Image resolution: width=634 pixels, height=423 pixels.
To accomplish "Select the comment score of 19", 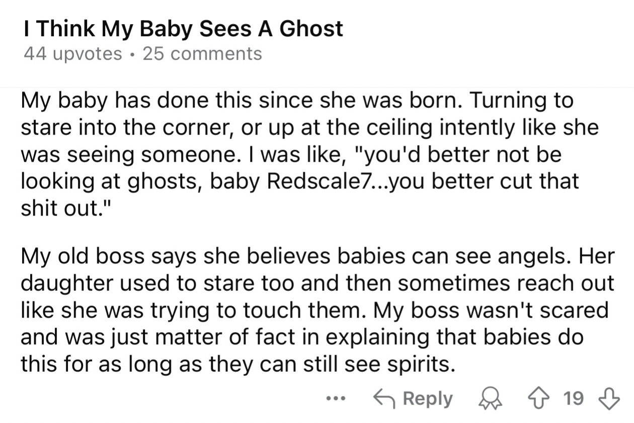I will click(574, 398).
